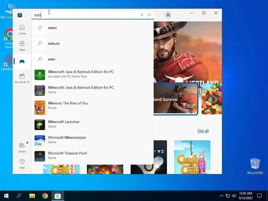Click the Microsoft Store logo icon
Screen dimensions: 268x201
click(x=20, y=15)
